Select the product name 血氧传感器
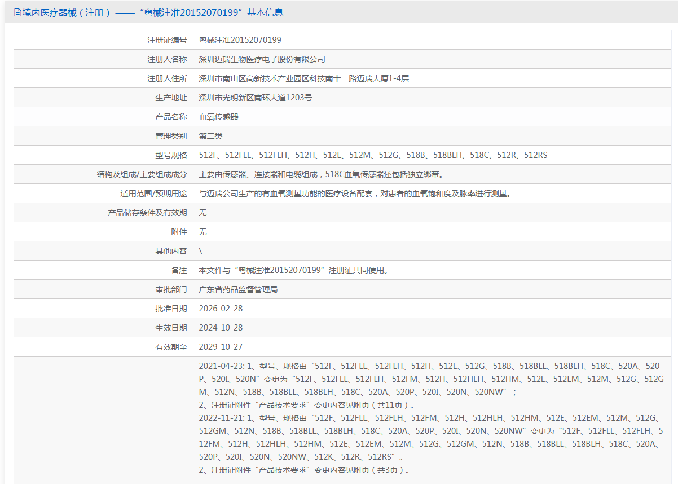 click(219, 117)
